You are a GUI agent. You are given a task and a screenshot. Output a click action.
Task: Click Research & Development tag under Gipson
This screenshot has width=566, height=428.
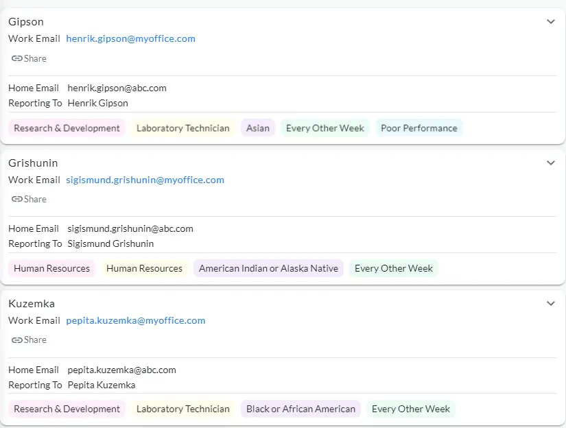pos(66,128)
